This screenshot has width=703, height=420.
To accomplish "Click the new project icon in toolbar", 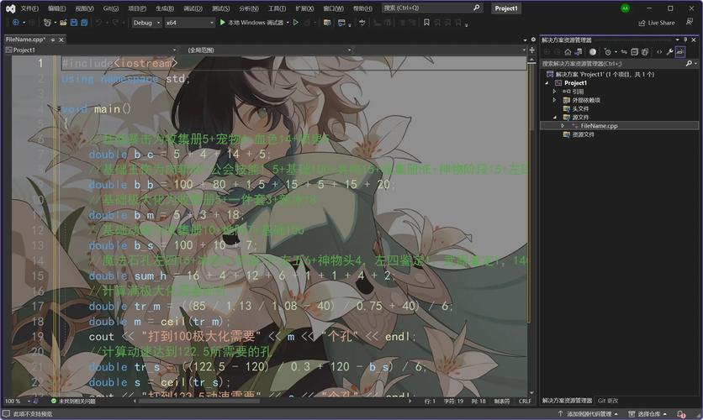I will 47,23.
